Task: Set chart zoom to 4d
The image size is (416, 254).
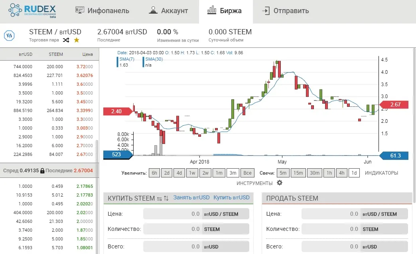Action: click(179, 173)
